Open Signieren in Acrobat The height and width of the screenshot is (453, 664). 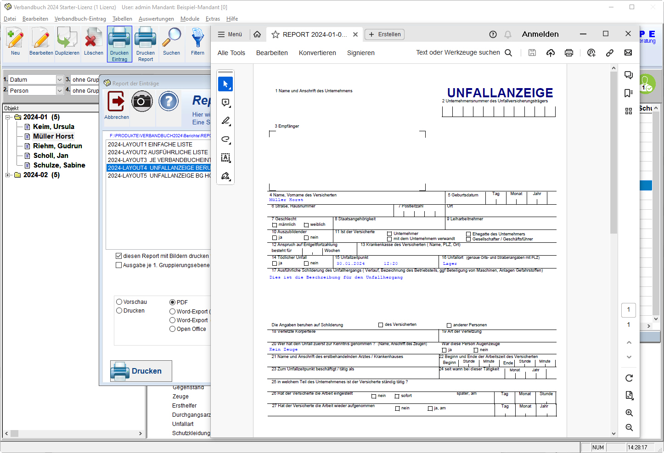361,53
